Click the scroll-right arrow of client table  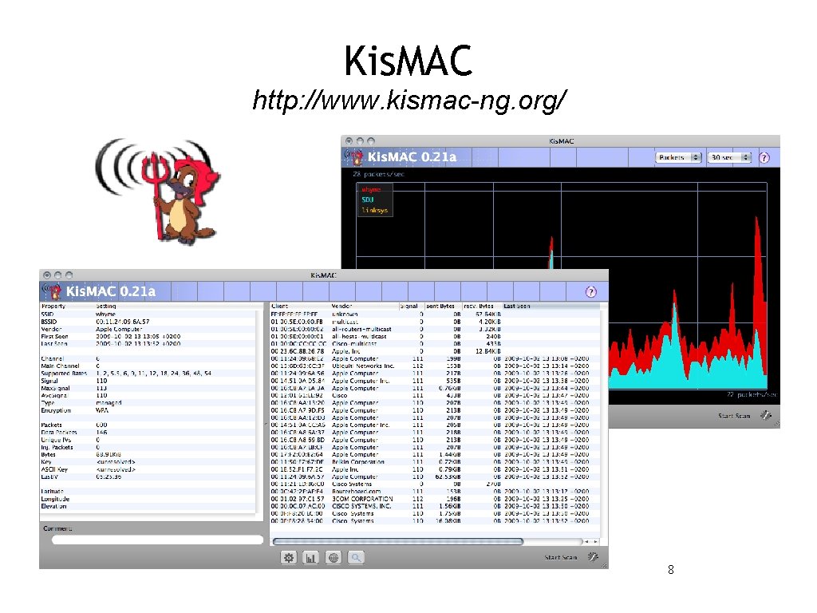tap(595, 542)
